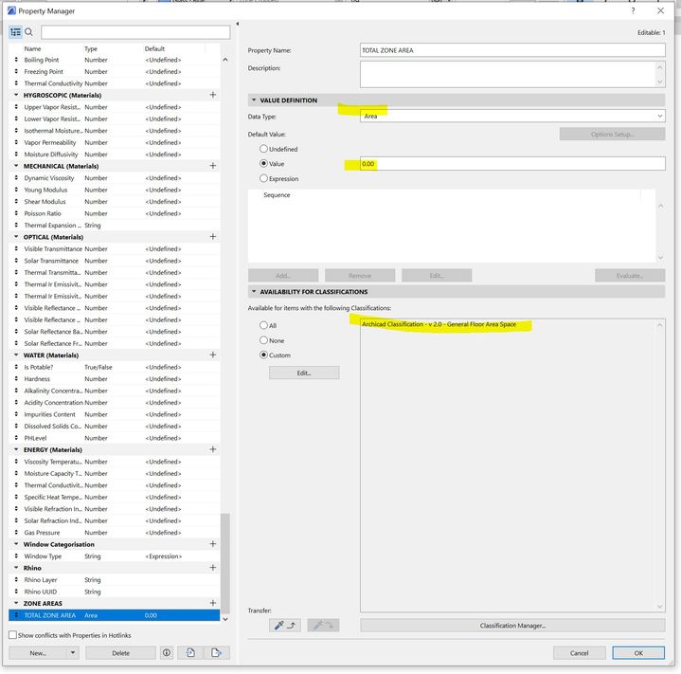This screenshot has width=681, height=674.
Task: Collapse the HYGROSCOPIC (Materials) group
Action: coord(16,95)
